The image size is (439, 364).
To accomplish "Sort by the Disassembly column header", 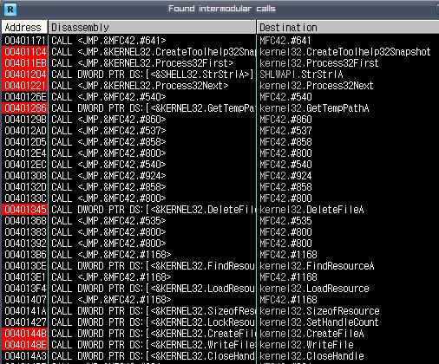I will 152,28.
